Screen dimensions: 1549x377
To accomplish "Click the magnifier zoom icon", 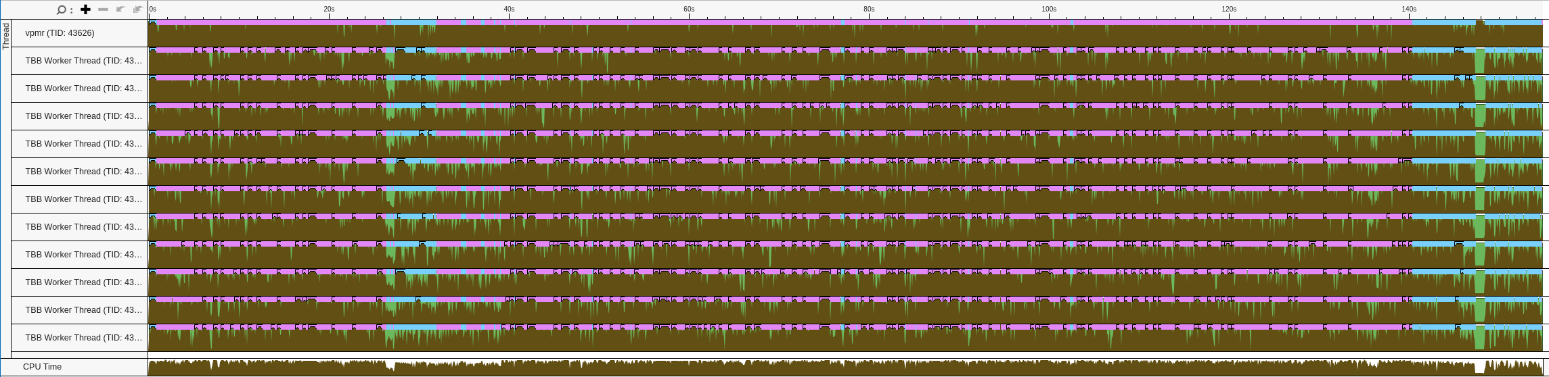I will 61,9.
